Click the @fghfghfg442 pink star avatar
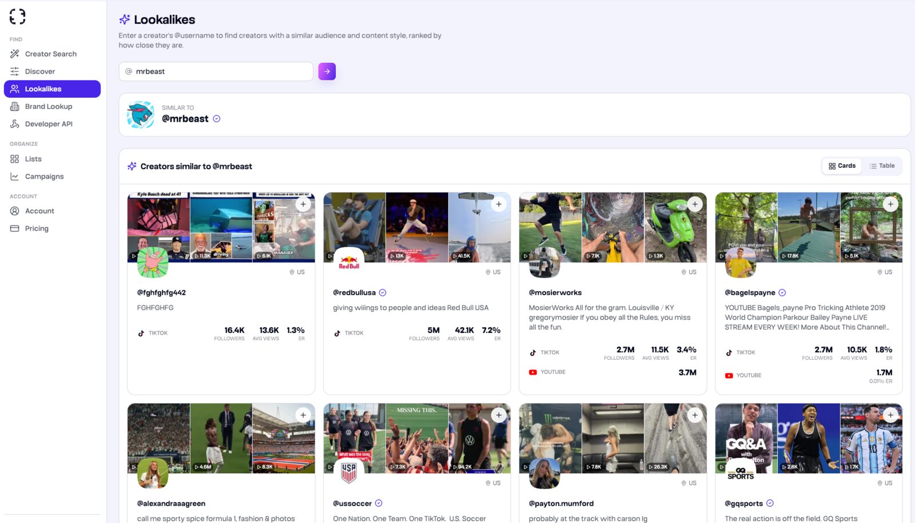The image size is (915, 523). tap(153, 263)
